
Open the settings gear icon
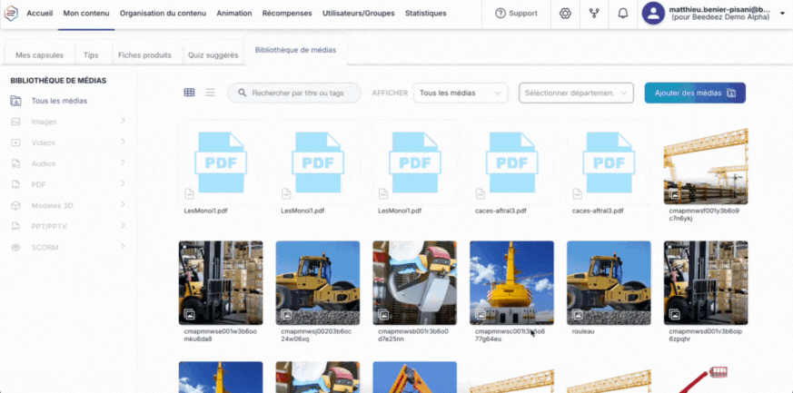click(x=565, y=14)
